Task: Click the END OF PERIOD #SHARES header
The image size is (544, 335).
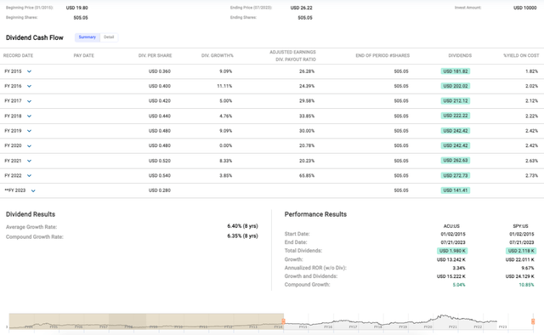Action: click(382, 55)
